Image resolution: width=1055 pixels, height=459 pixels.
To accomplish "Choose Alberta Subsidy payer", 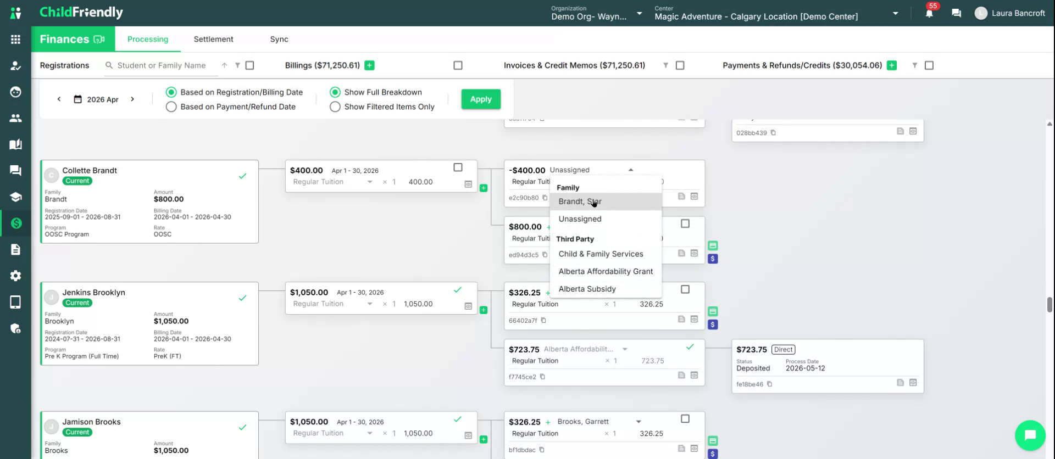I will click(x=606, y=289).
